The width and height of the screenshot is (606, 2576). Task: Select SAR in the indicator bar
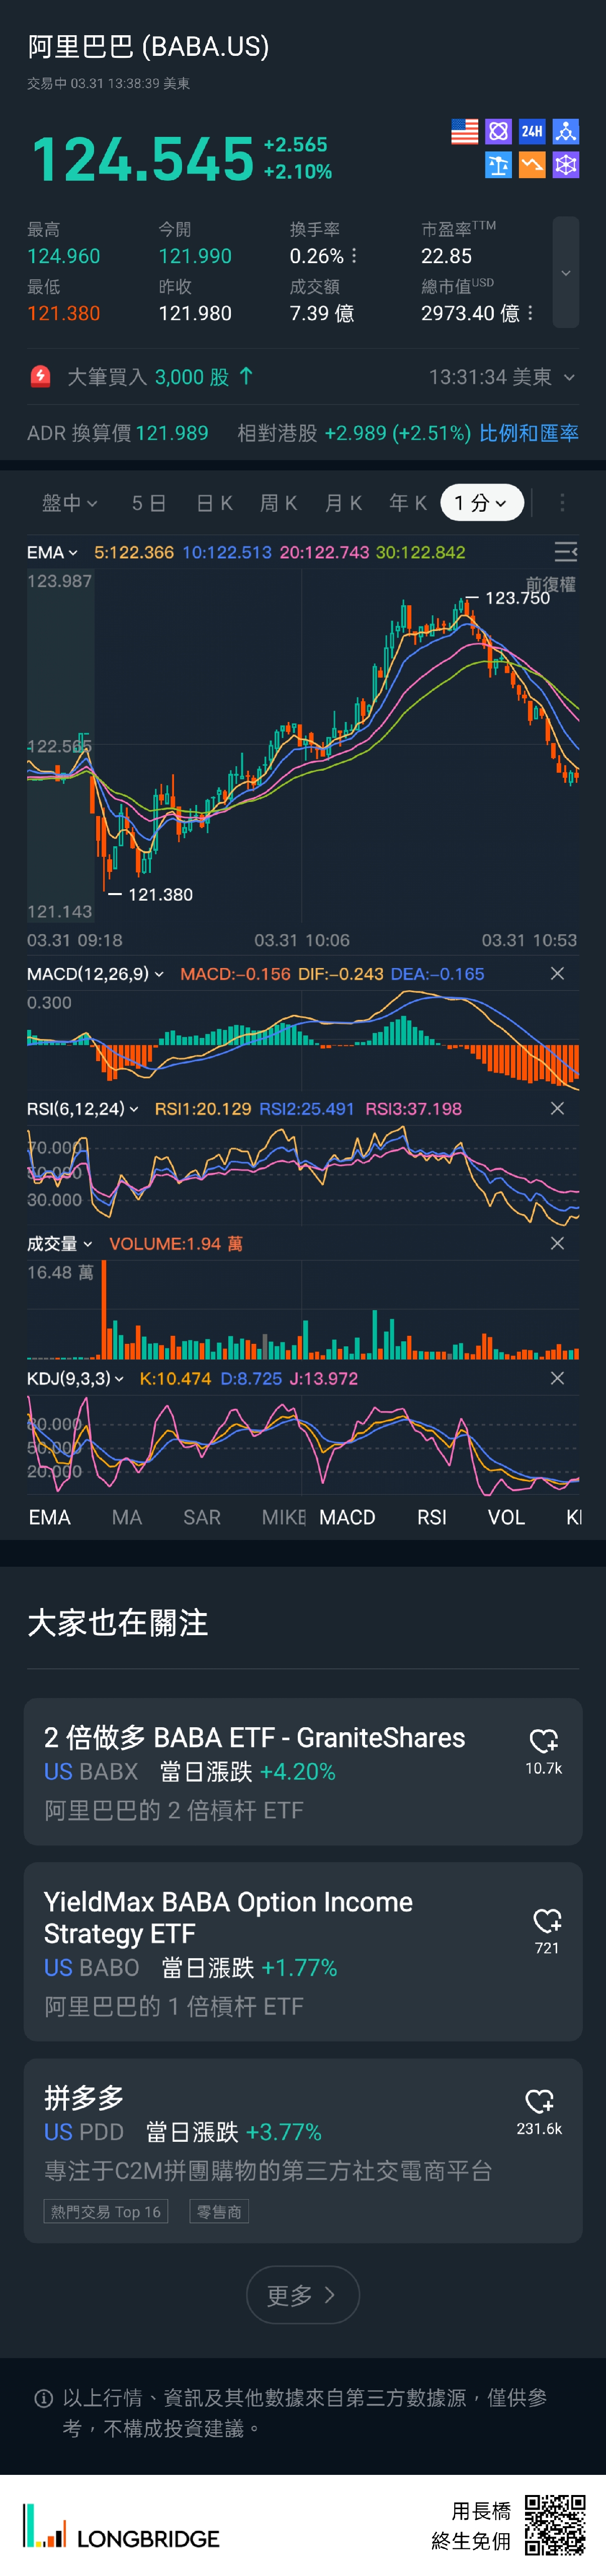click(202, 1518)
